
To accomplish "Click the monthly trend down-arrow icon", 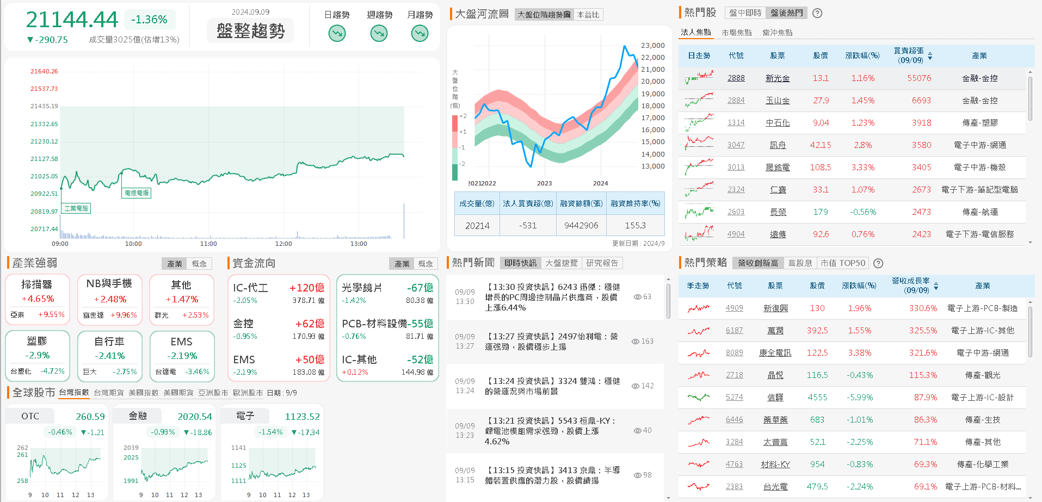I will (x=420, y=34).
